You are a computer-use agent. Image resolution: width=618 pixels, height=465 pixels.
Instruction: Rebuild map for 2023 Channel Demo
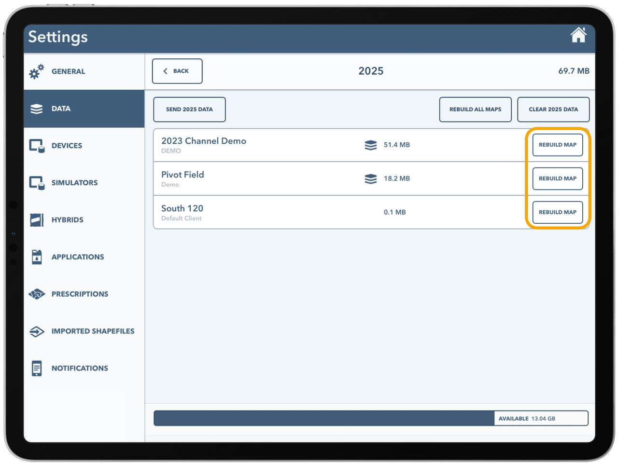point(558,145)
